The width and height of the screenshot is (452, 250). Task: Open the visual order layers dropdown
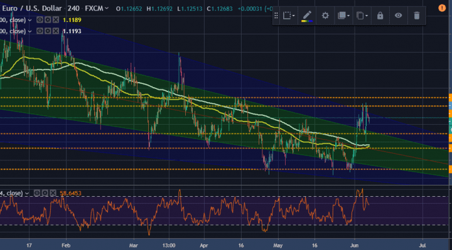(343, 16)
